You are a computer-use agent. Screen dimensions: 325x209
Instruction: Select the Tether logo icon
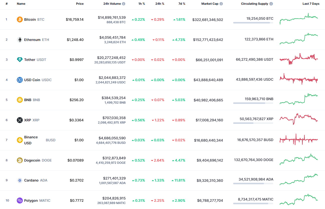pyautogui.click(x=20, y=59)
